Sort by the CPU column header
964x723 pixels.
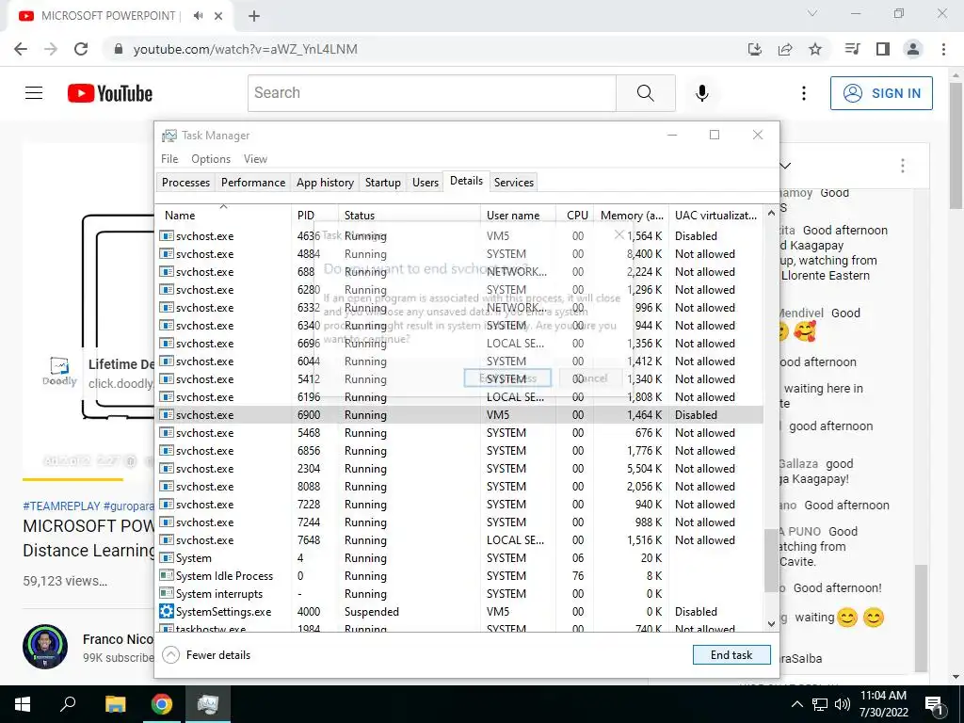click(575, 216)
